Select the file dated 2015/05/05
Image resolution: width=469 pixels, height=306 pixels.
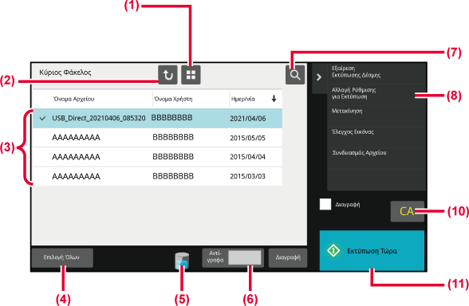157,138
